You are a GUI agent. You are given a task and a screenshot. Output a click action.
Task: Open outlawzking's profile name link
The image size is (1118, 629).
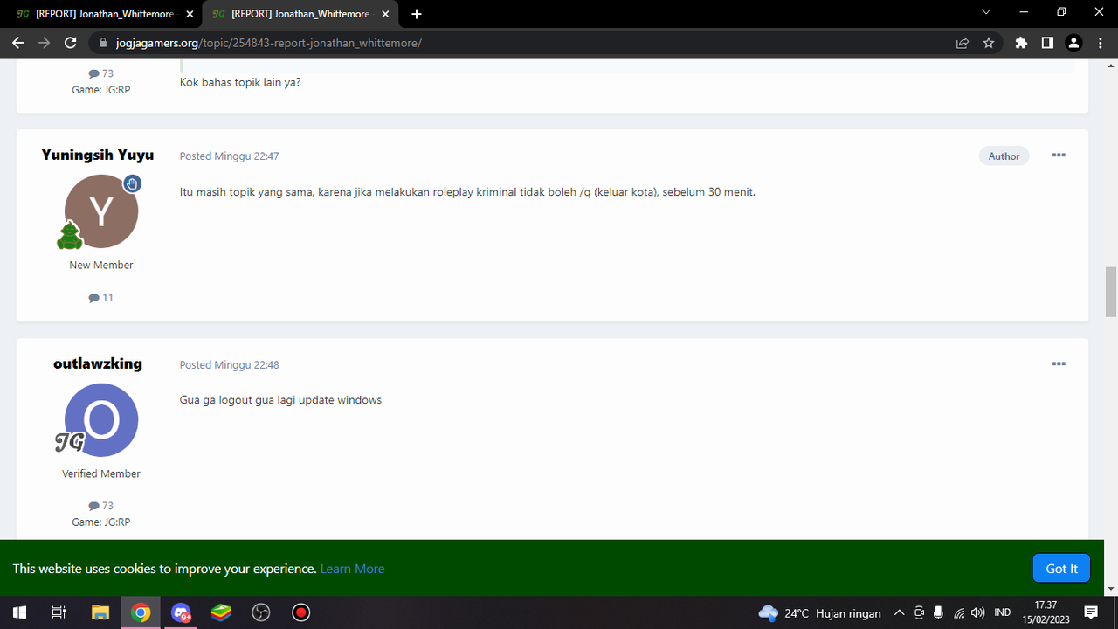click(x=98, y=363)
